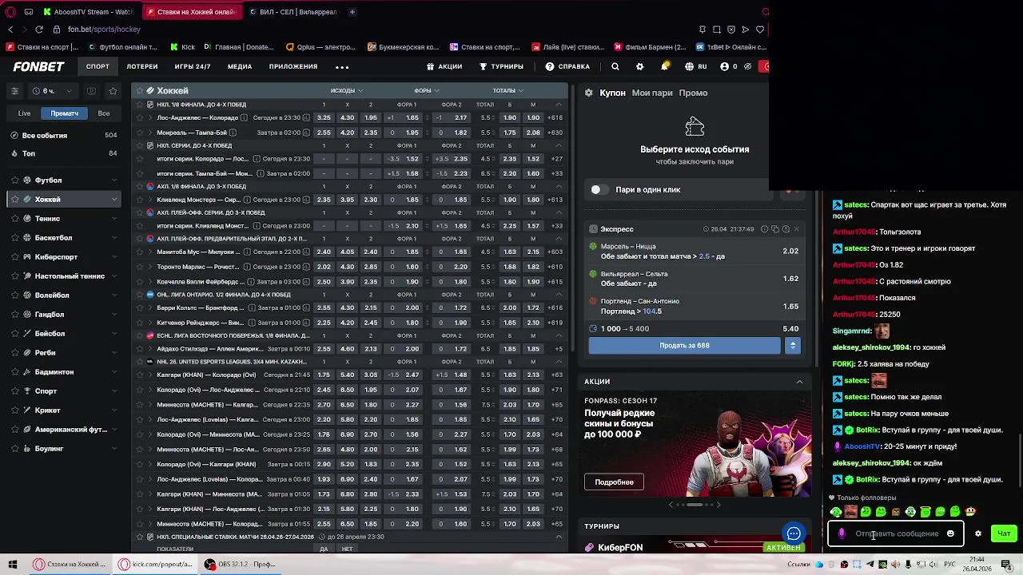This screenshot has height=575, width=1023.
Task: Close the Экспресс bet card
Action: tap(796, 229)
